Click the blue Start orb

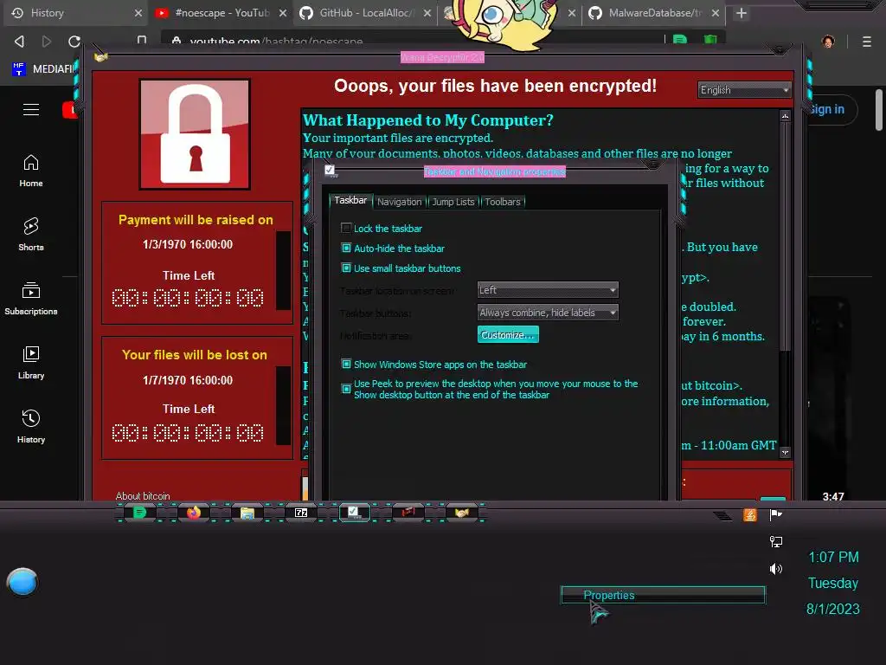[22, 582]
